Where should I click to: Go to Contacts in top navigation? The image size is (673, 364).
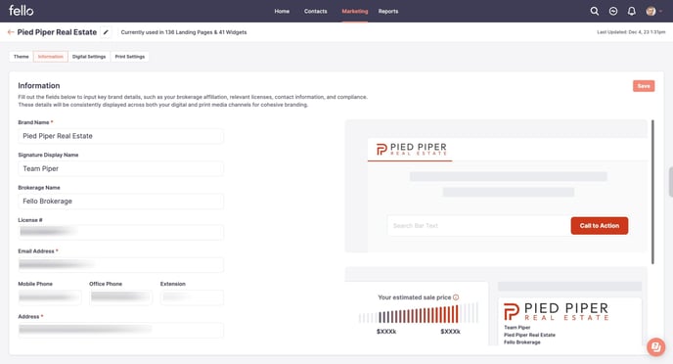click(315, 11)
